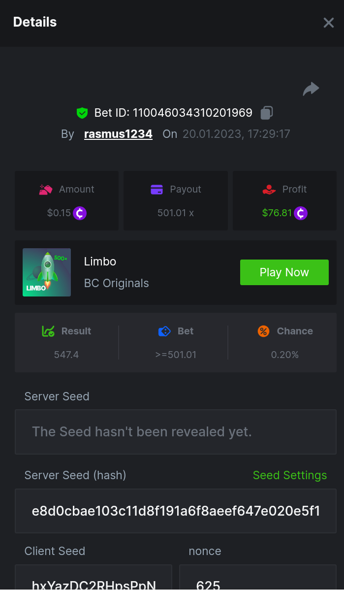Close the Details dialog

pos(328,23)
